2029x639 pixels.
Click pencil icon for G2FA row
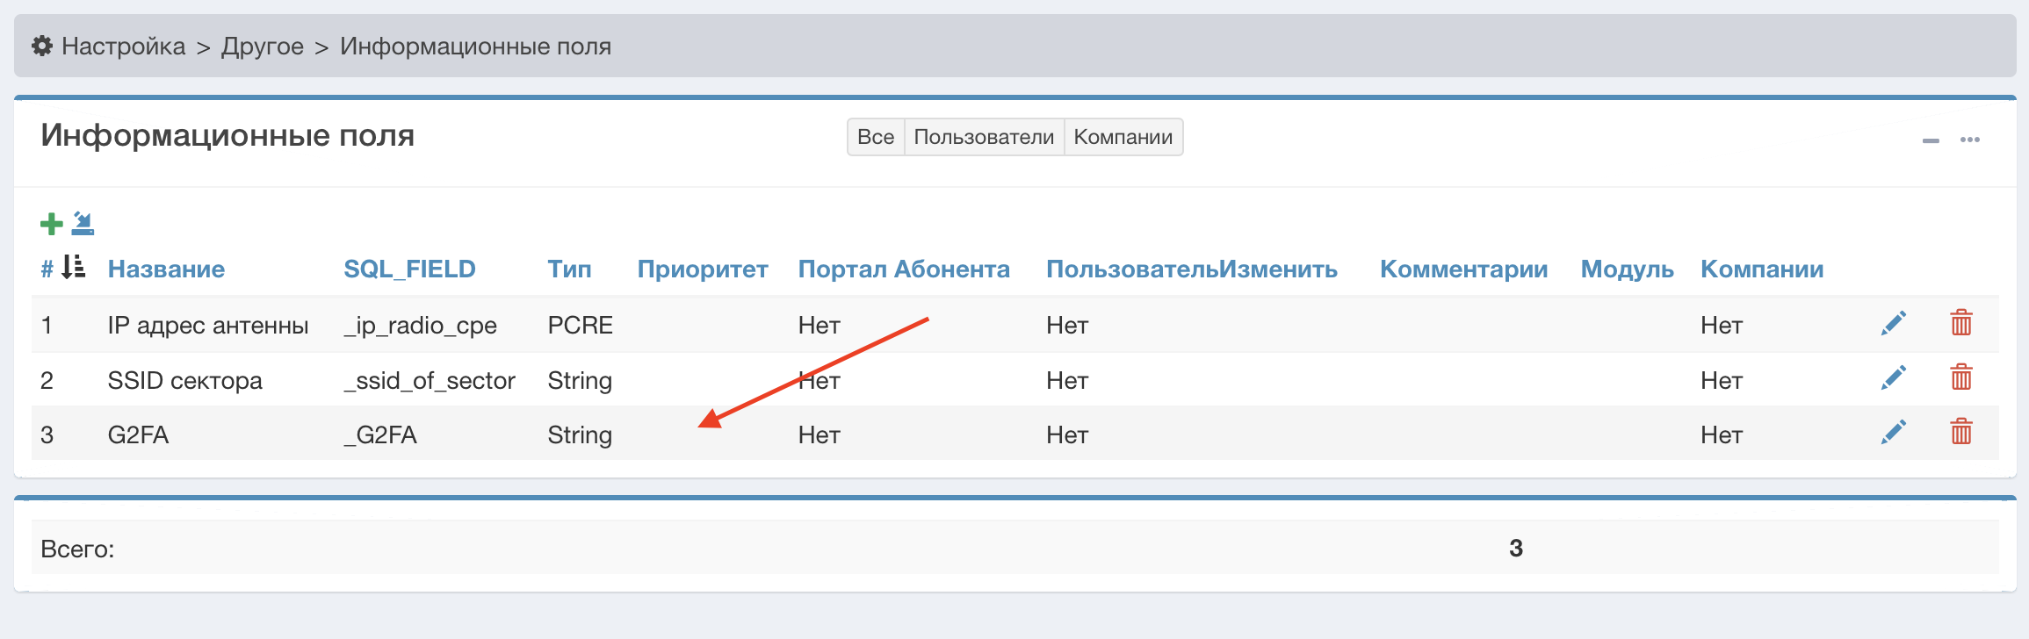[1894, 432]
